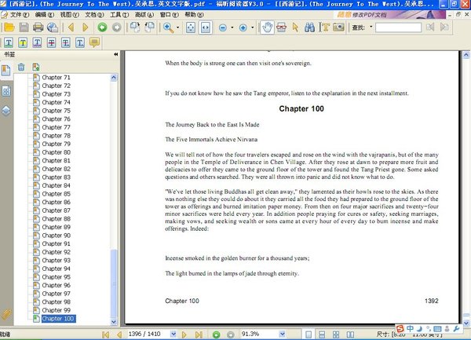The height and width of the screenshot is (340, 471).
Task: Select the arrow selection tool
Action: coord(296,27)
